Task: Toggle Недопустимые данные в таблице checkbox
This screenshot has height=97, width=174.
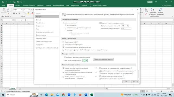Action: tap(100, 76)
